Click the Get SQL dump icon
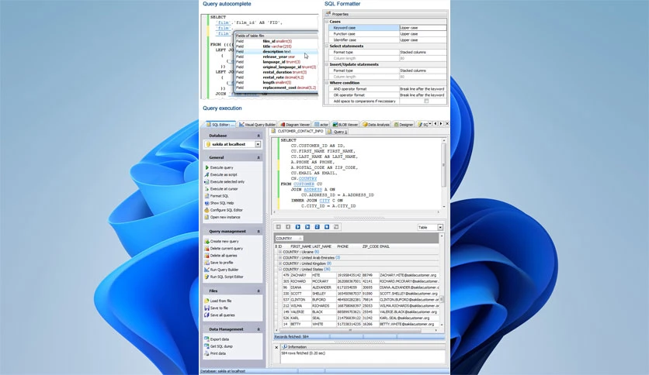The height and width of the screenshot is (375, 649). click(207, 346)
